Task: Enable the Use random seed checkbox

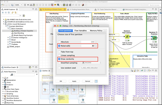Action: point(59,68)
